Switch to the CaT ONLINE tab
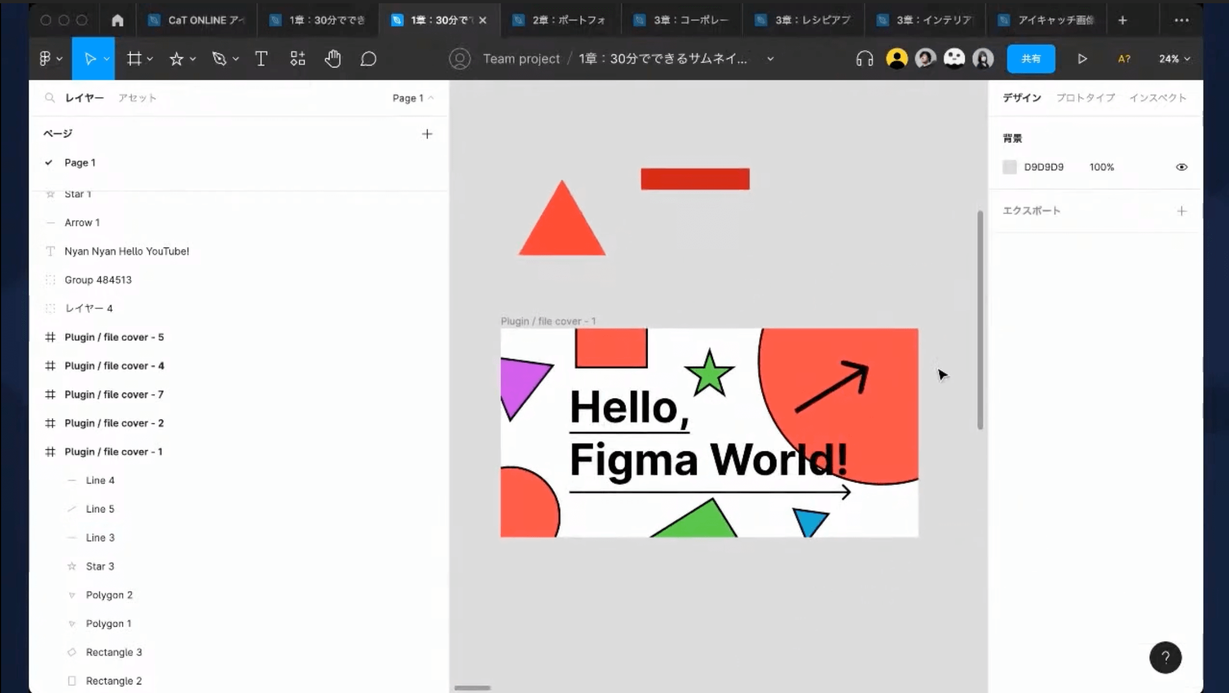The height and width of the screenshot is (693, 1229). (196, 20)
